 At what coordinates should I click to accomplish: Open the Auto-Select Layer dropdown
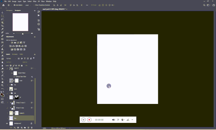coord(28,5)
